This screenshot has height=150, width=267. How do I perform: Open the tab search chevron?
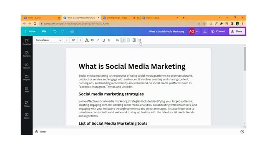pos(220,17)
